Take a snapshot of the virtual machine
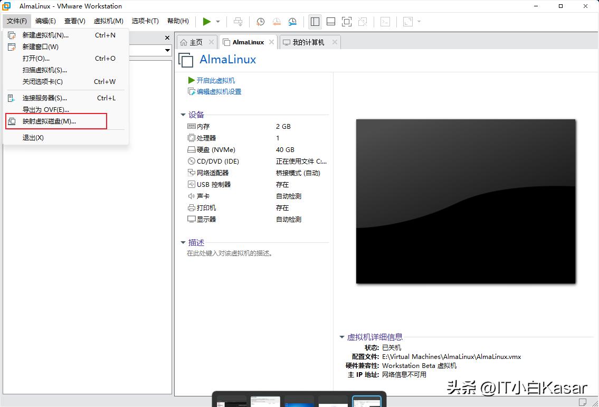The image size is (599, 407). [260, 21]
